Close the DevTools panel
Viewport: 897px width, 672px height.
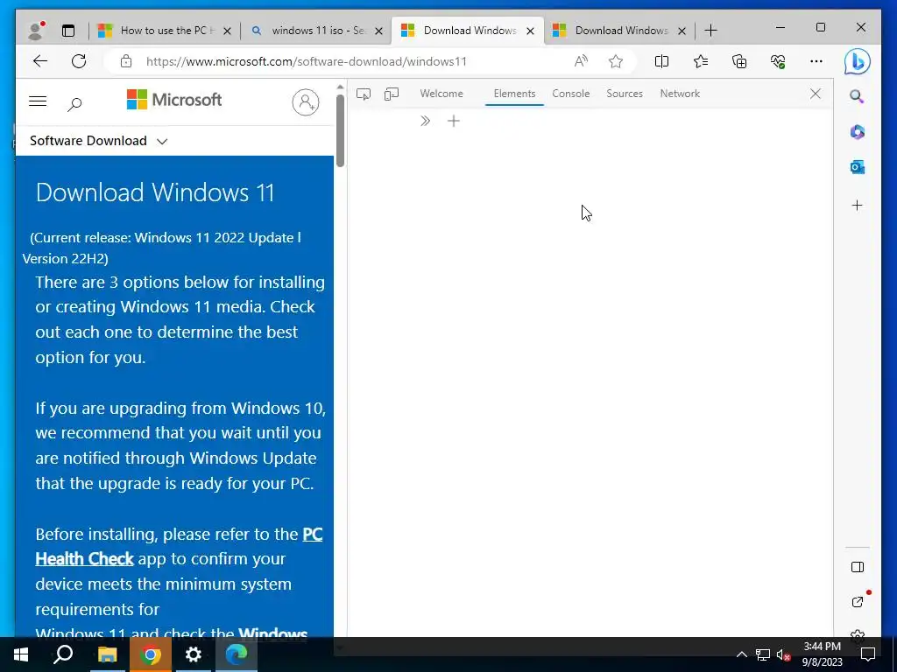(816, 94)
